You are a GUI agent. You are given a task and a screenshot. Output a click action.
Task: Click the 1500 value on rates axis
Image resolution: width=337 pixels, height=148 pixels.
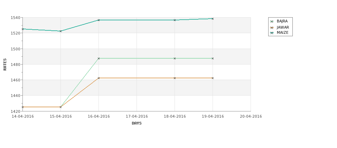pyautogui.click(x=16, y=49)
